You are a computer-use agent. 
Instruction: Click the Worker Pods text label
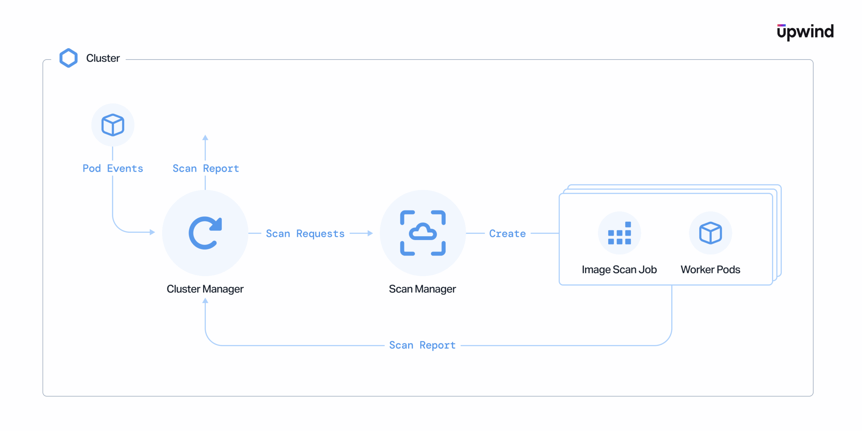710,270
